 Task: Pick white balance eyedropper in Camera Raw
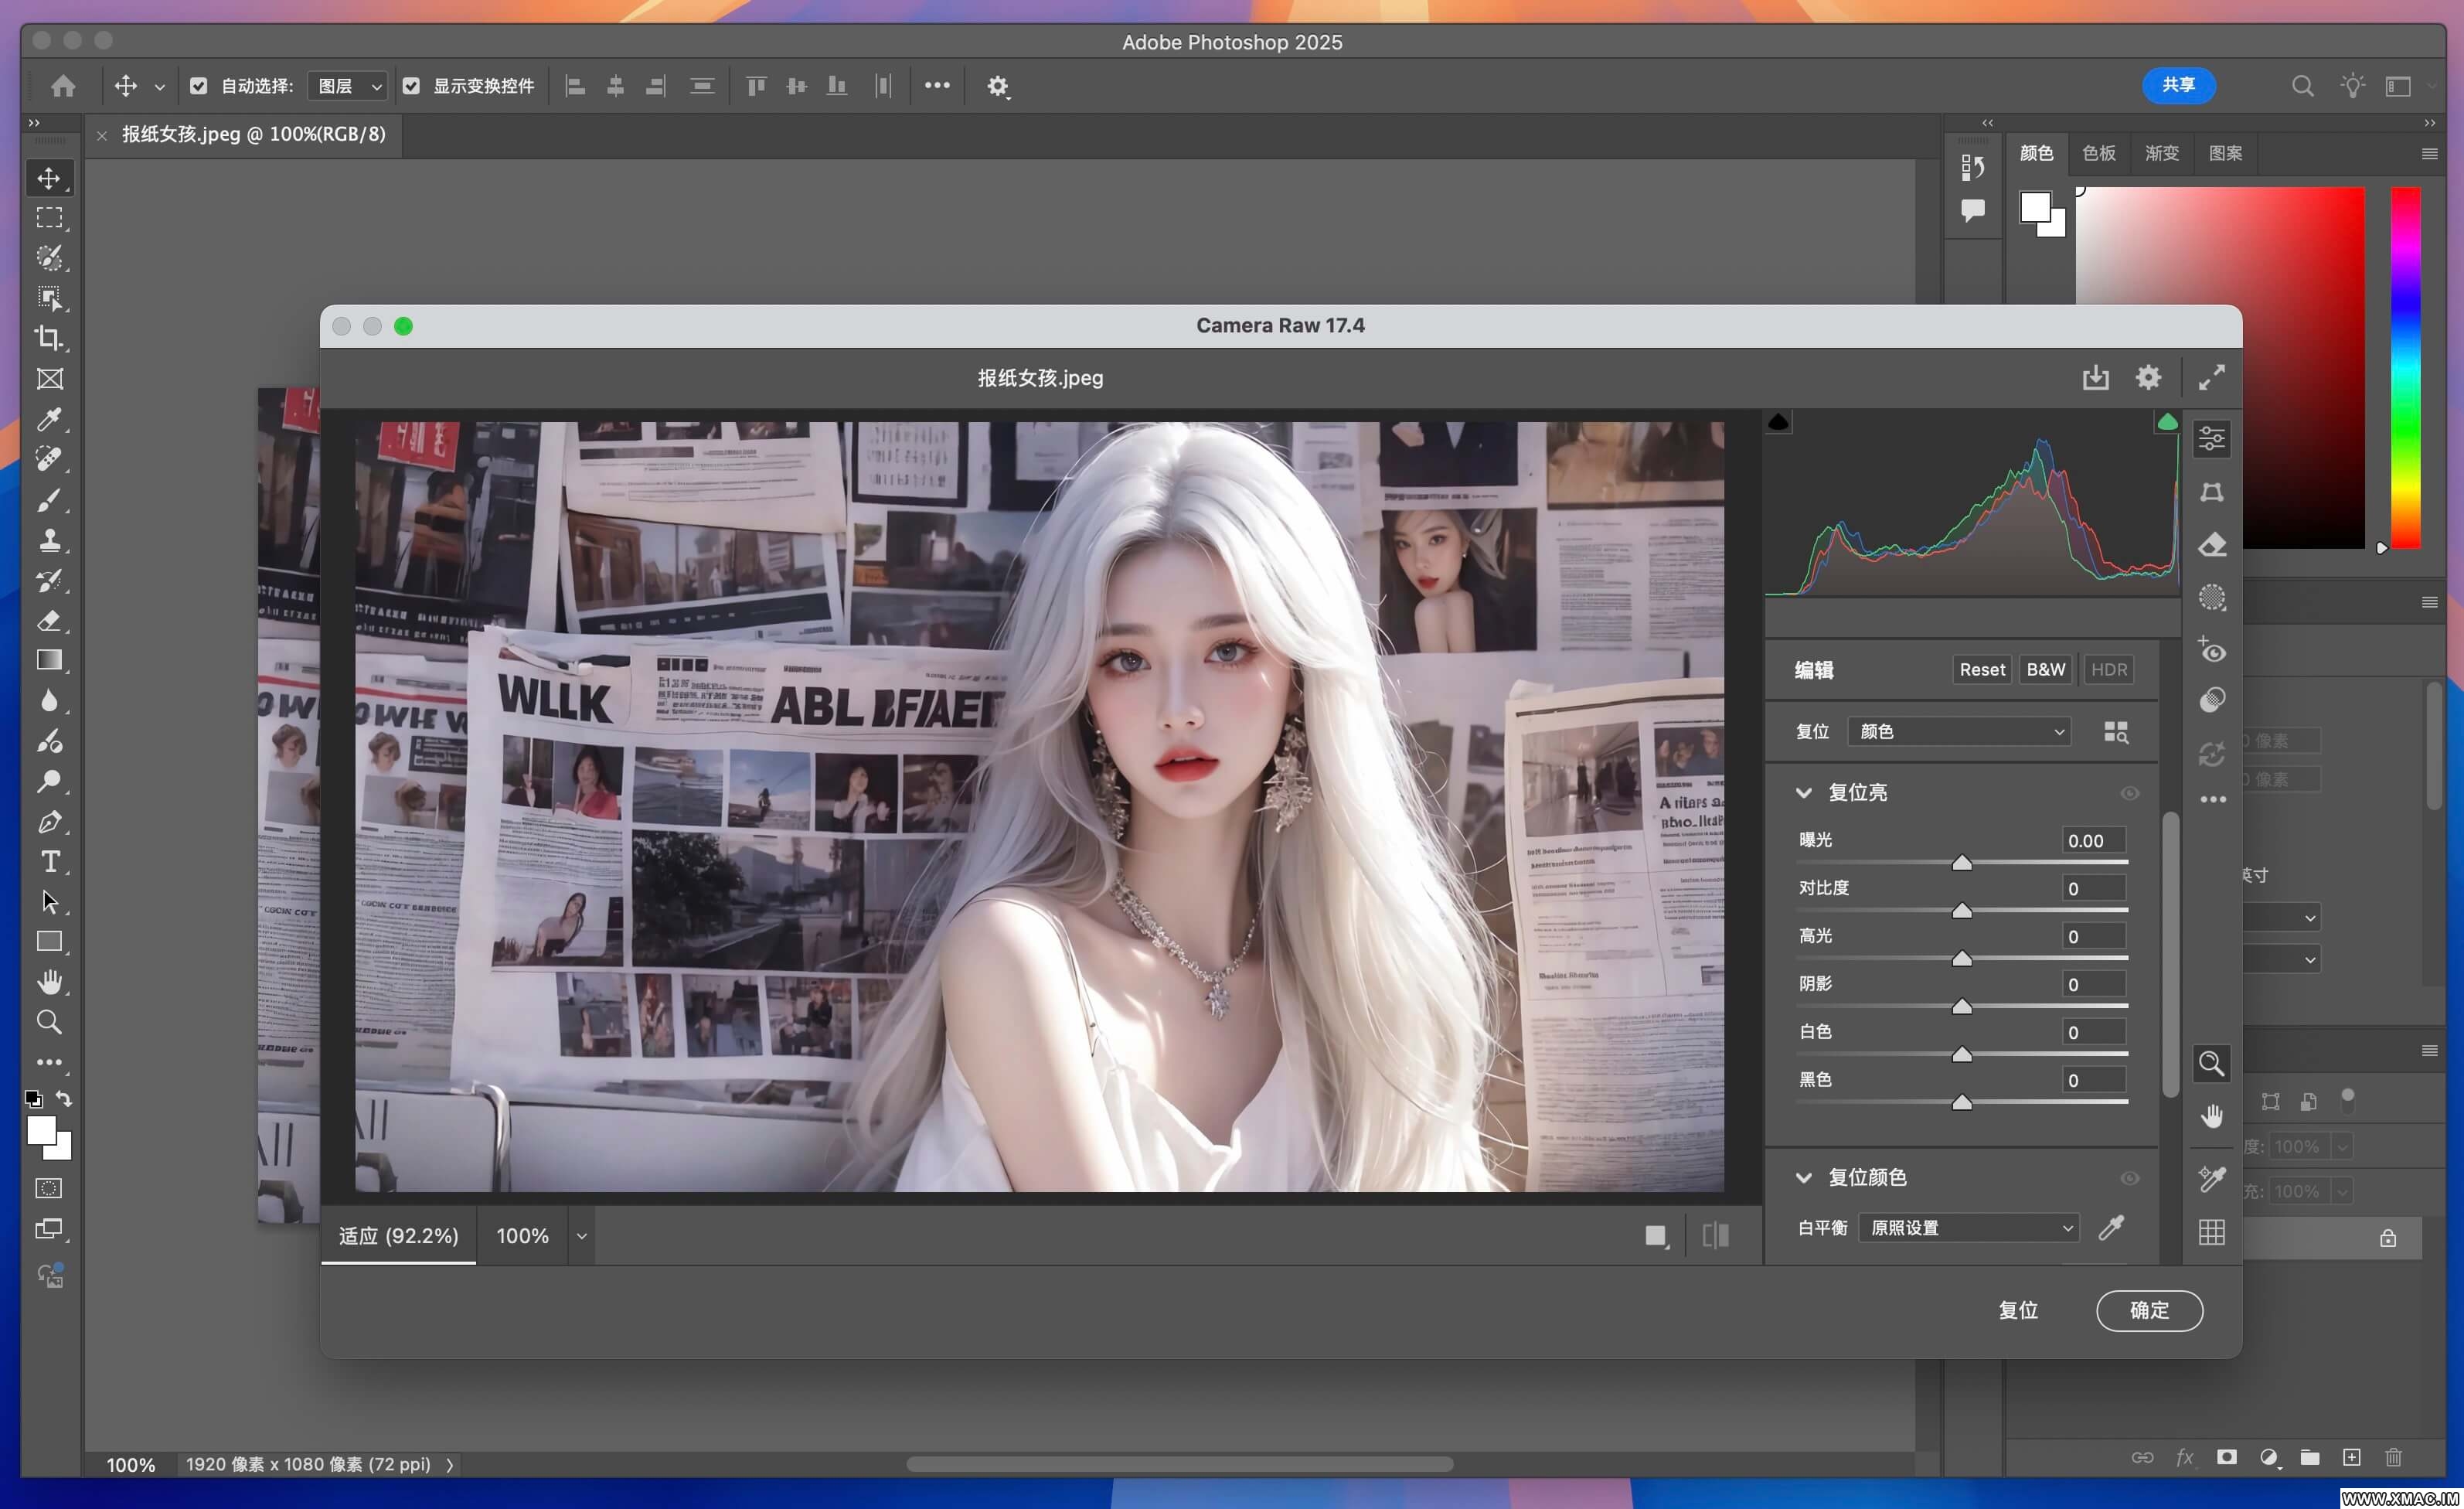pos(2111,1227)
